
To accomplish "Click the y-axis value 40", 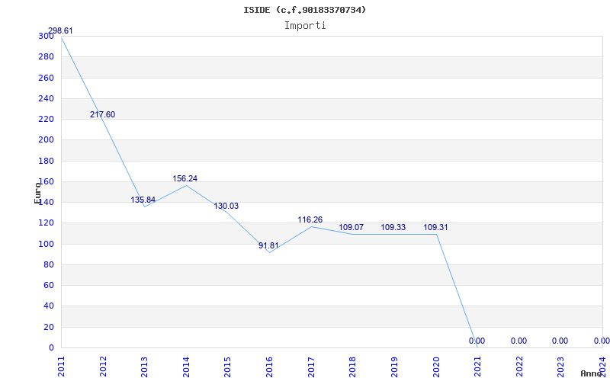I will tap(48, 306).
